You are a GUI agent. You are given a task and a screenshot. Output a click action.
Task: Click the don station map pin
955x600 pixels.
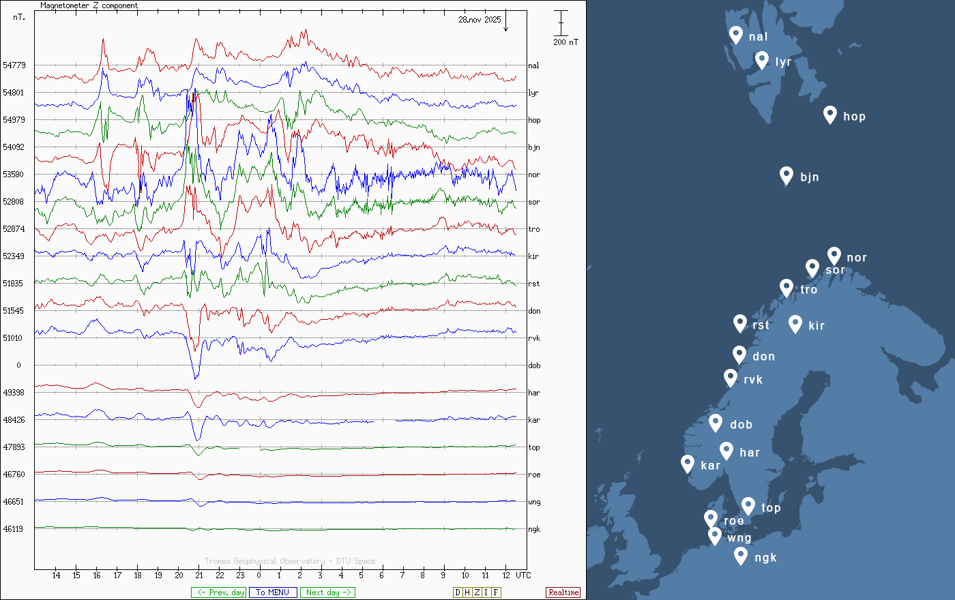(739, 355)
